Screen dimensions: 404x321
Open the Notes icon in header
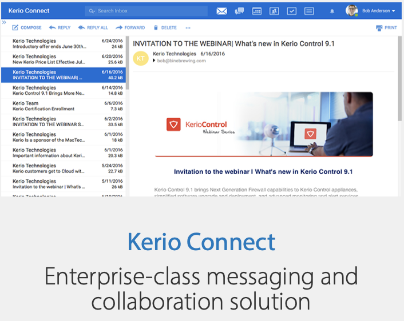(309, 11)
